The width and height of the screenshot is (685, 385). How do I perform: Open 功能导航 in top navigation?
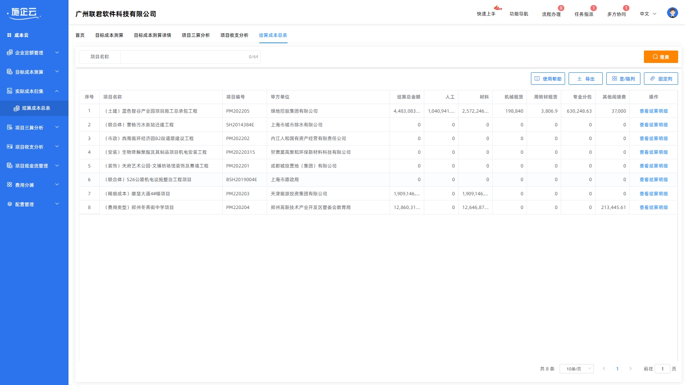(x=519, y=14)
